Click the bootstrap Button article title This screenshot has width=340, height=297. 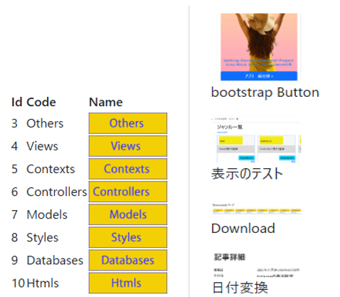point(265,93)
